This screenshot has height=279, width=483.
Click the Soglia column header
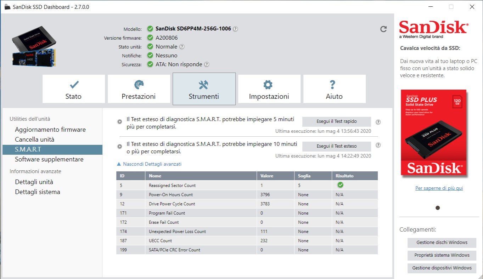313,176
